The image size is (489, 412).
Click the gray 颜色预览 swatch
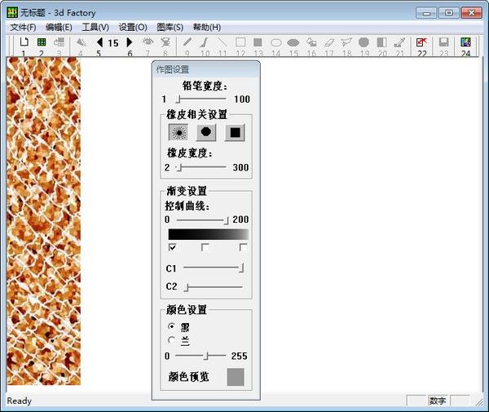pos(236,377)
